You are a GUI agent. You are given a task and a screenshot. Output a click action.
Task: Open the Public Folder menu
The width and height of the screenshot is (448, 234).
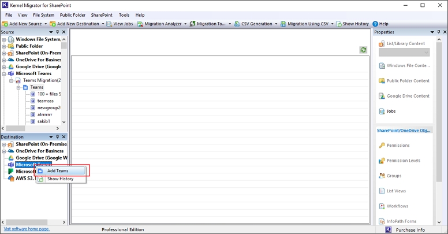click(x=73, y=15)
